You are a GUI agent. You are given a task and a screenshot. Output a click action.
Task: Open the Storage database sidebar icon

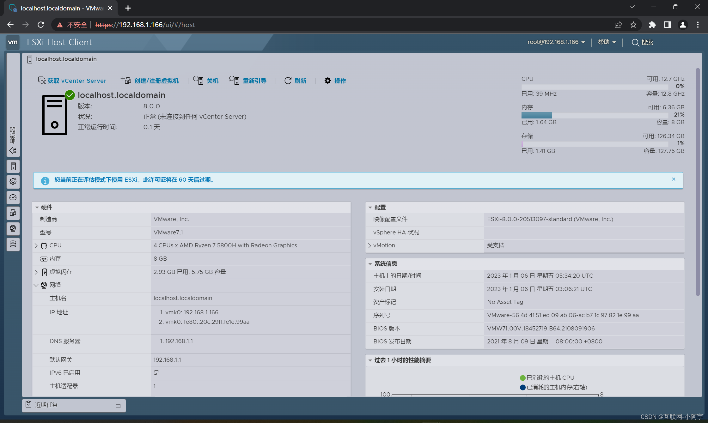pyautogui.click(x=13, y=244)
